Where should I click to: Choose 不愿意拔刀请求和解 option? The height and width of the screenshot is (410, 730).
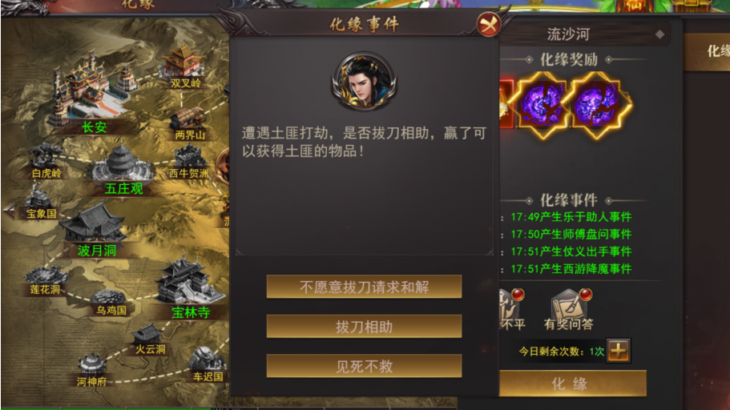pyautogui.click(x=364, y=287)
